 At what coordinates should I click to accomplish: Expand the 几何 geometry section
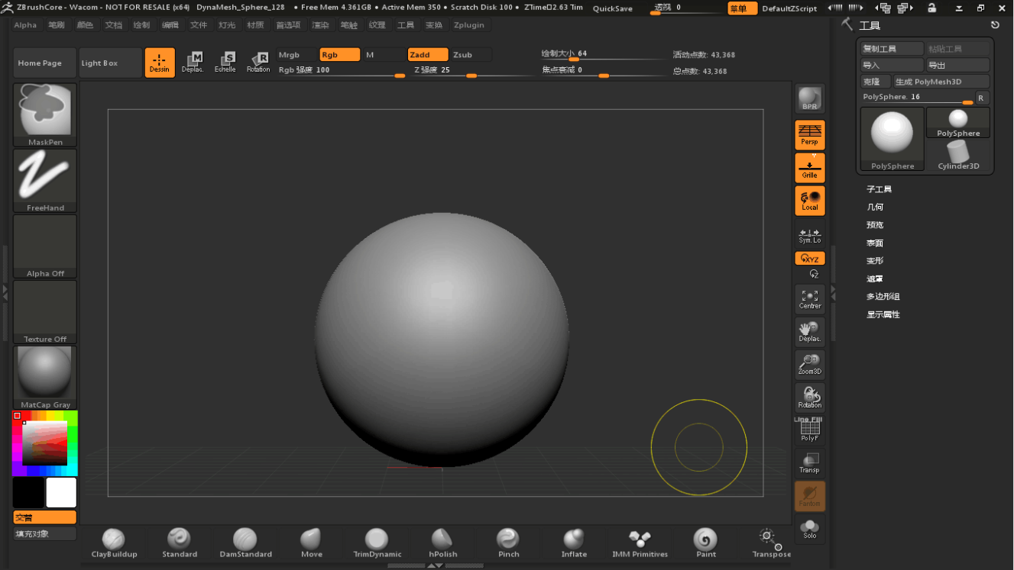pyautogui.click(x=875, y=207)
